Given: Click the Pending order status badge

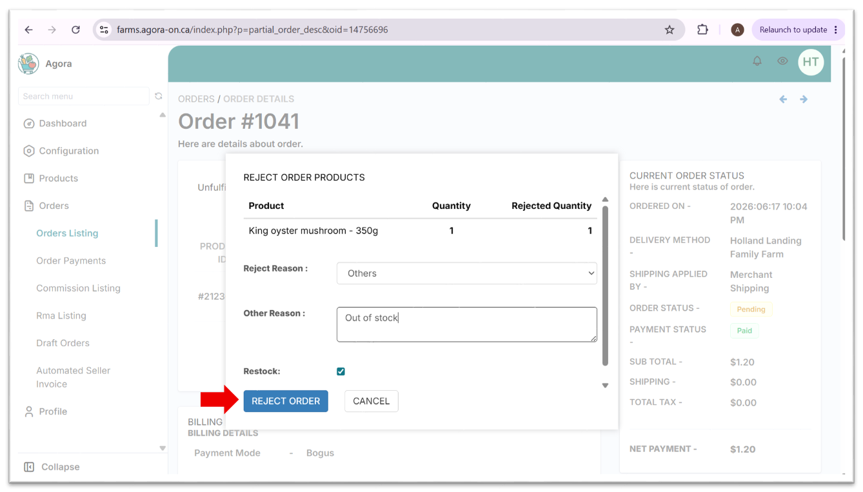Looking at the screenshot, I should pyautogui.click(x=751, y=309).
